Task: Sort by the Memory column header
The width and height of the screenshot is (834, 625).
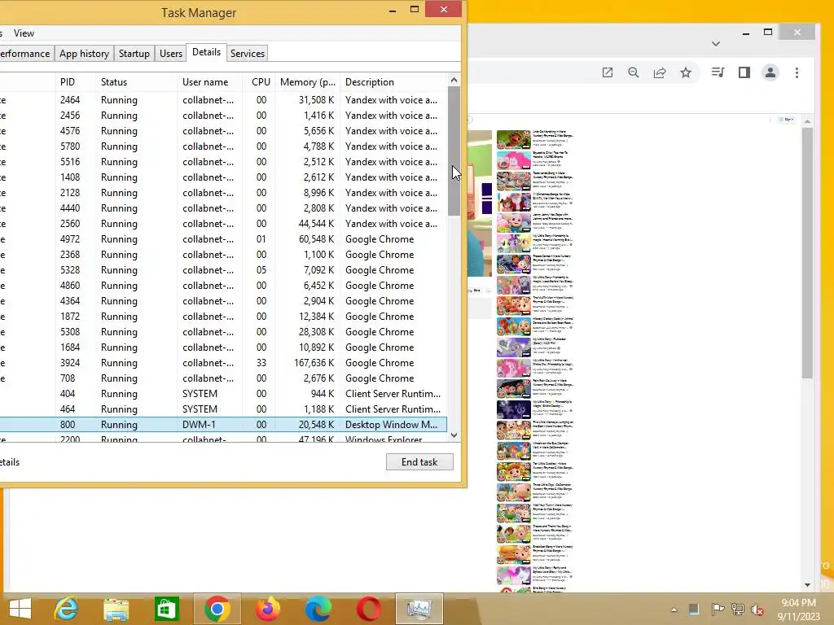Action: click(x=307, y=82)
